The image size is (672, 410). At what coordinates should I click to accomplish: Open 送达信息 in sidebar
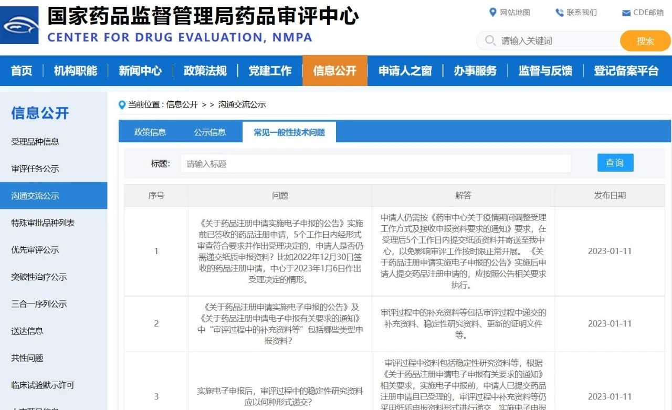[x=27, y=331]
